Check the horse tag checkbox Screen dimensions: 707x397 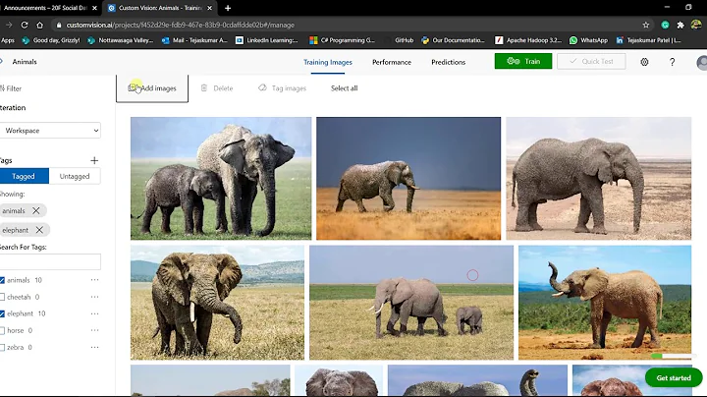click(x=2, y=331)
